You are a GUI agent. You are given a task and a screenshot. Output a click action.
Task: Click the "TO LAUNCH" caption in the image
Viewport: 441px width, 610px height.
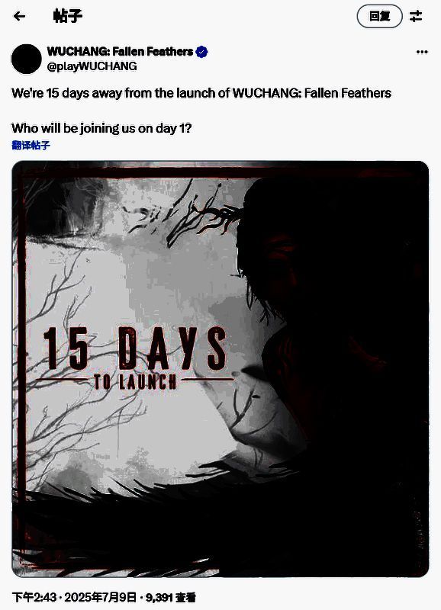tap(135, 382)
